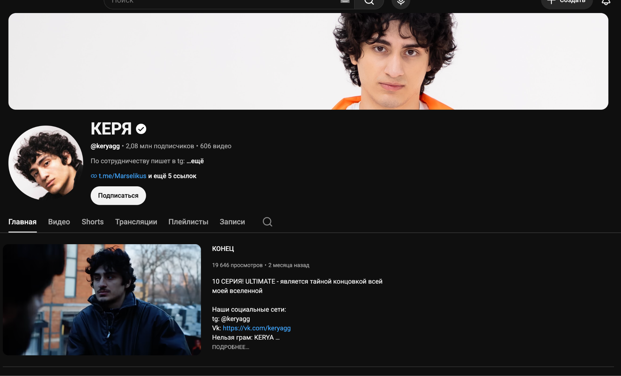Click the link chain icon beside t.me/Marselikus
The width and height of the screenshot is (621, 376).
click(x=94, y=176)
